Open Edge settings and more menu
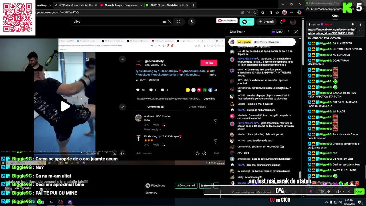This screenshot has width=366, height=206. 291,13
